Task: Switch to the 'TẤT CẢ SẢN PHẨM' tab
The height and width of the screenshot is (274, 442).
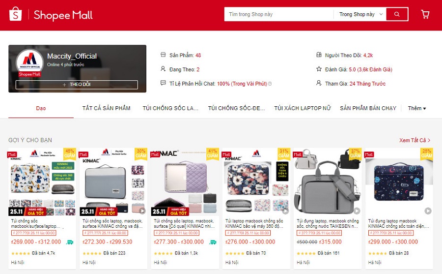Action: click(106, 108)
